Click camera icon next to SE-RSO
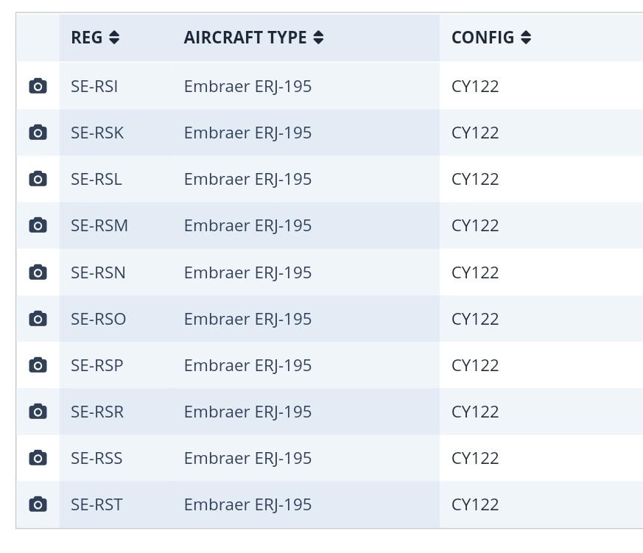 pyautogui.click(x=38, y=319)
